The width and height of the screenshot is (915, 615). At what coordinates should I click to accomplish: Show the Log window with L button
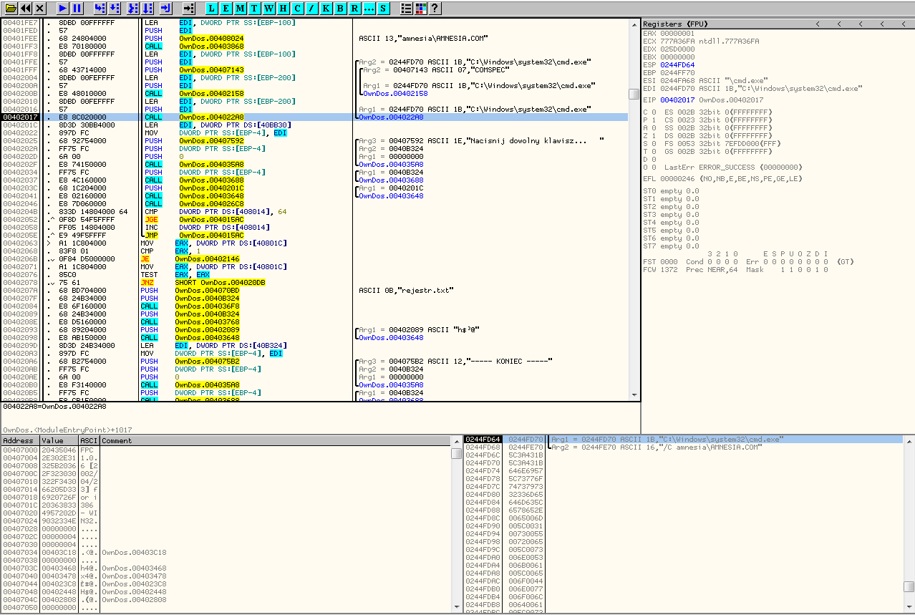[213, 9]
